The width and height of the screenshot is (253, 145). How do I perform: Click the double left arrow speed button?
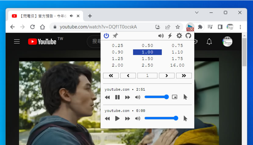[111, 76]
